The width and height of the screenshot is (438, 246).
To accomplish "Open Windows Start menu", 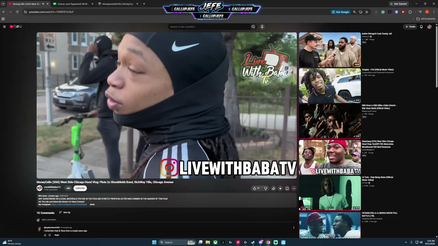I will pyautogui.click(x=154, y=243).
